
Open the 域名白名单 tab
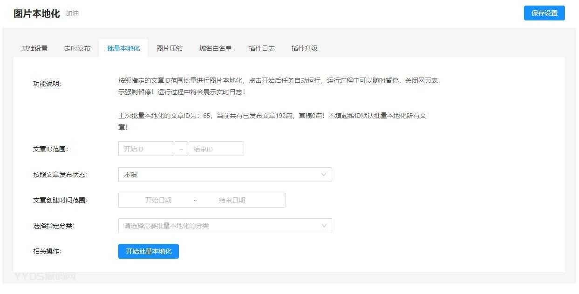[215, 47]
